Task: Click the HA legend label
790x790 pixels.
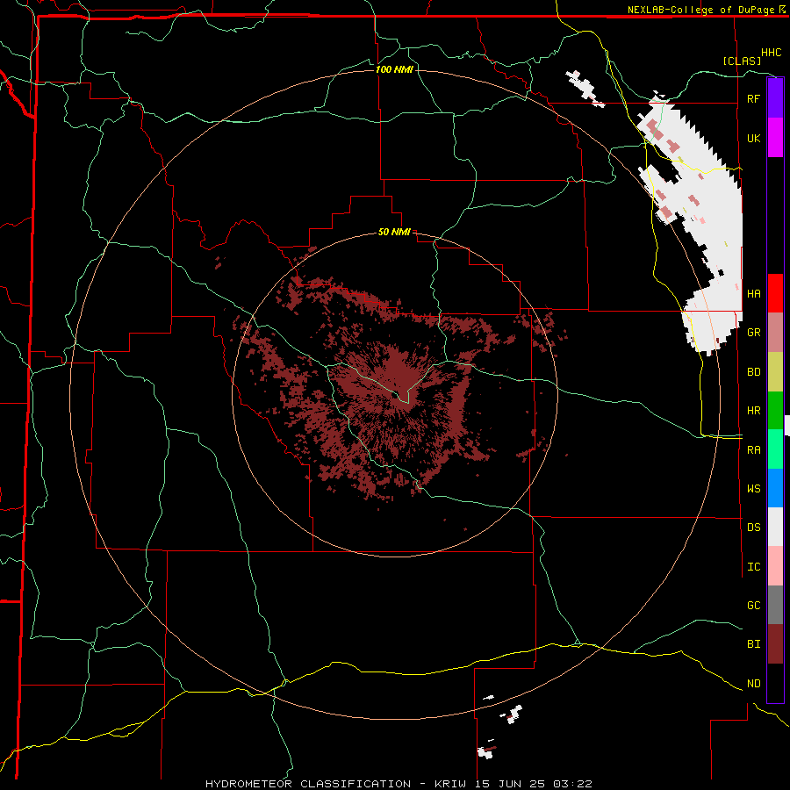Action: click(753, 293)
